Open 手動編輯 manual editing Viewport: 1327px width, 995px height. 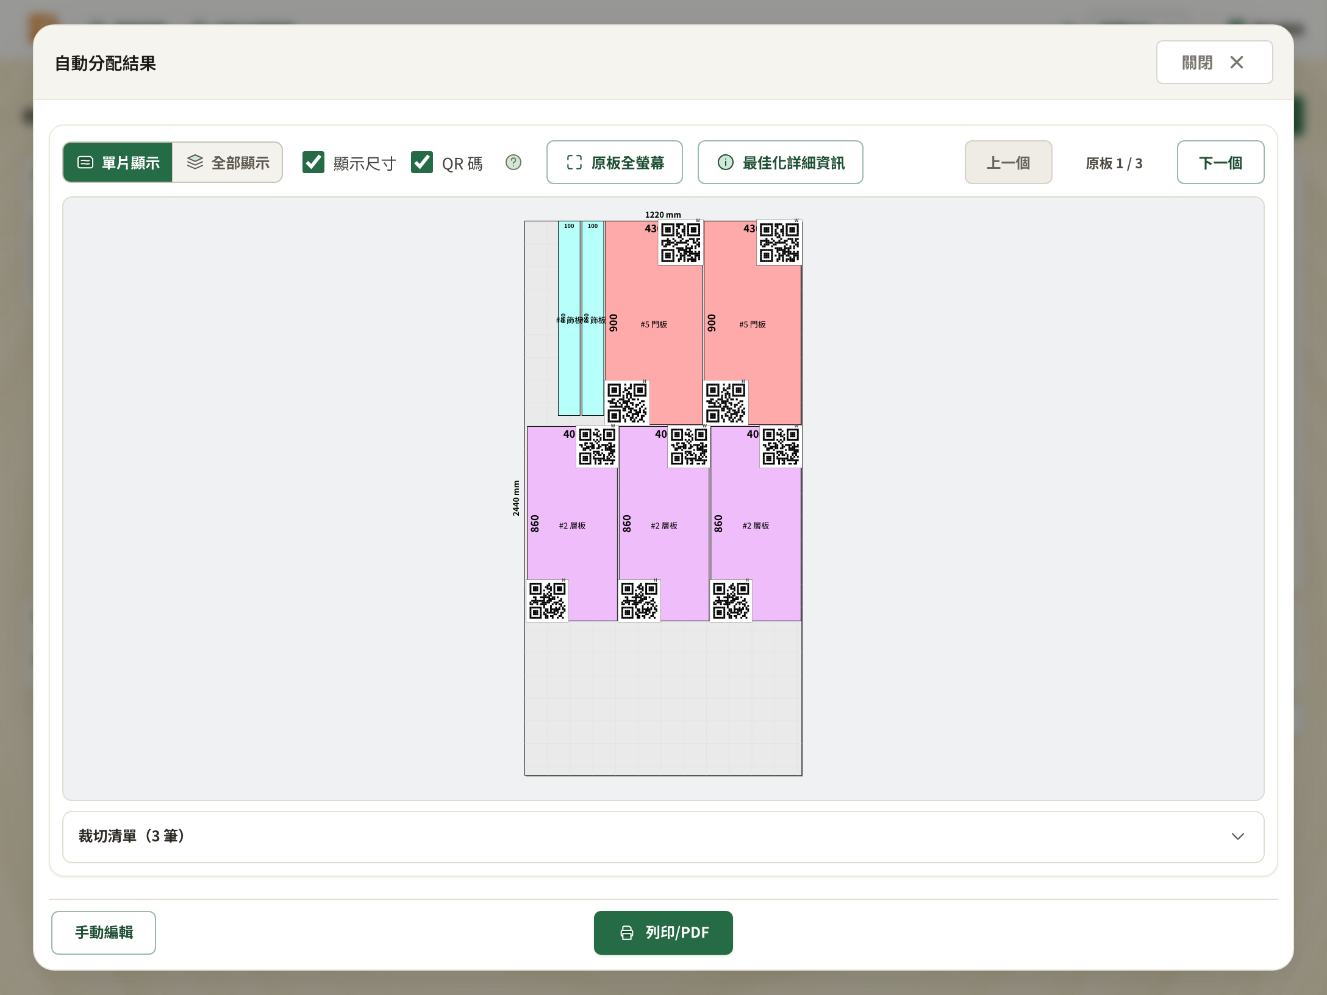click(x=104, y=933)
